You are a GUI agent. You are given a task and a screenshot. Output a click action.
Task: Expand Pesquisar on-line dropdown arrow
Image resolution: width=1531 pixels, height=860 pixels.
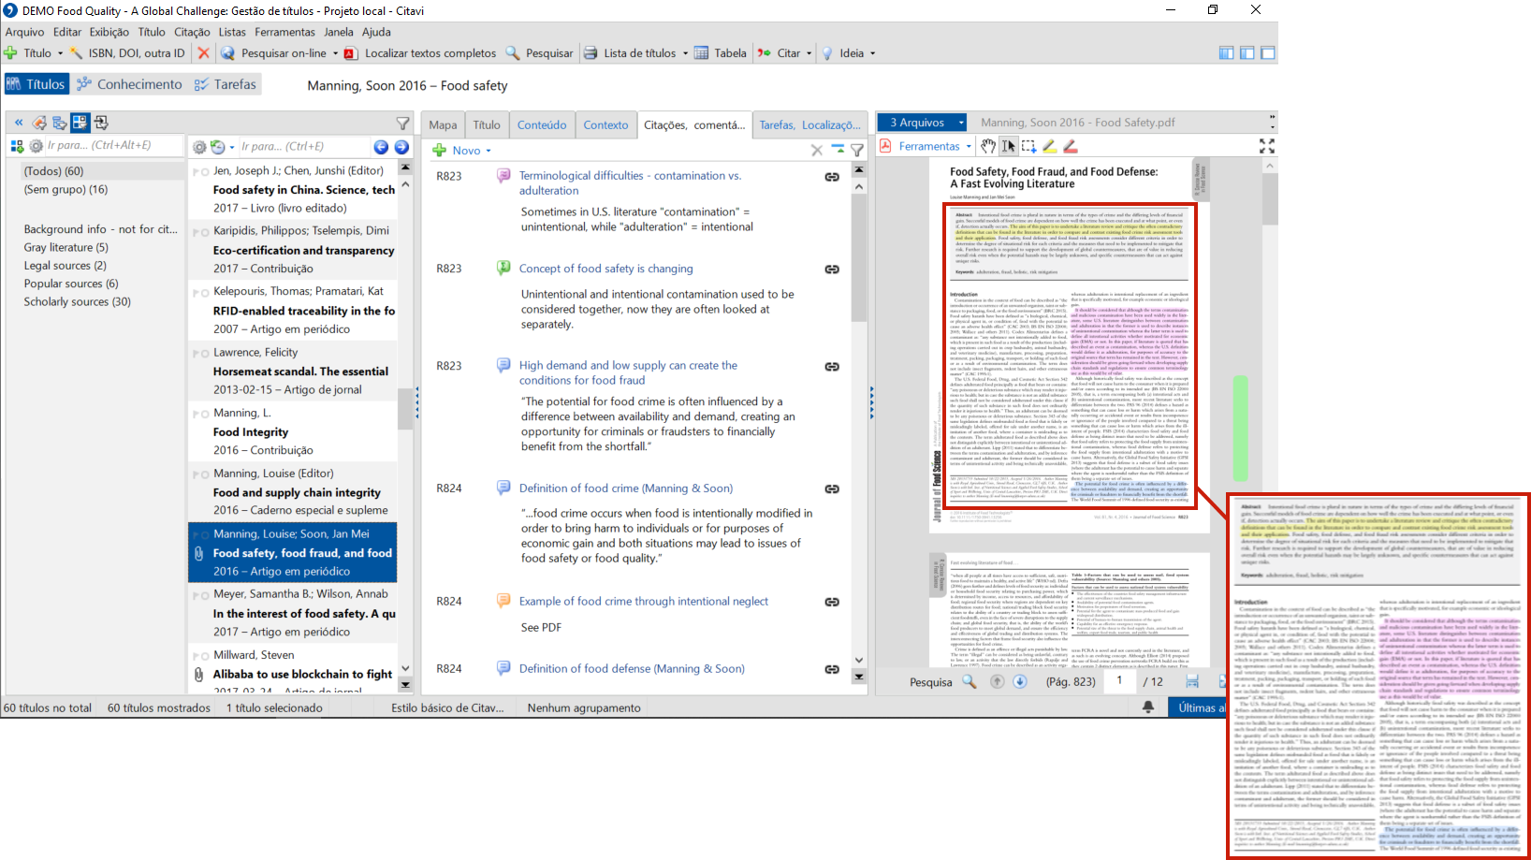tap(335, 53)
